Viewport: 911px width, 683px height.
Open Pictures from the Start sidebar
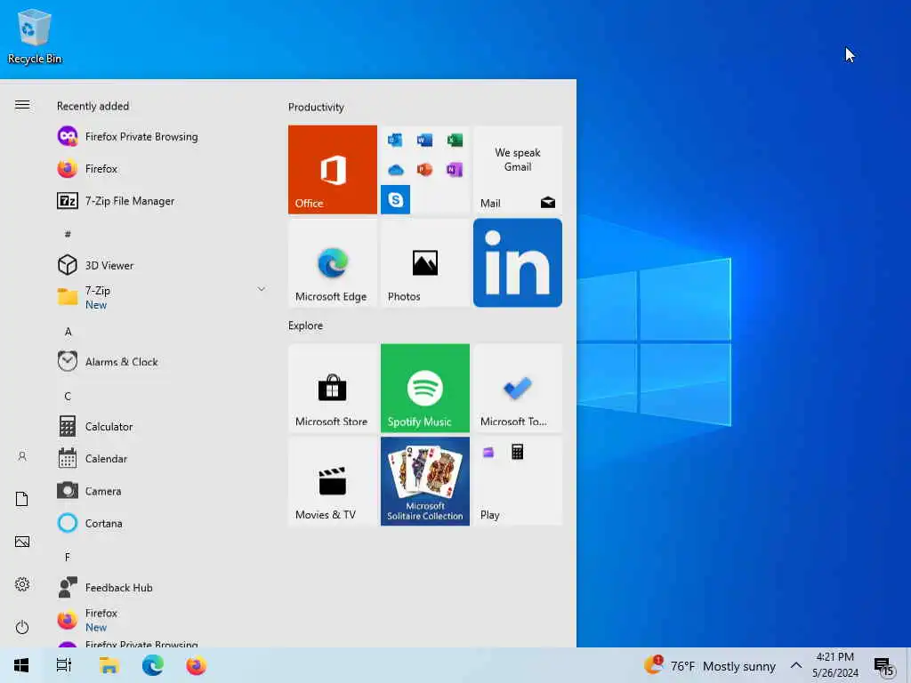22,542
